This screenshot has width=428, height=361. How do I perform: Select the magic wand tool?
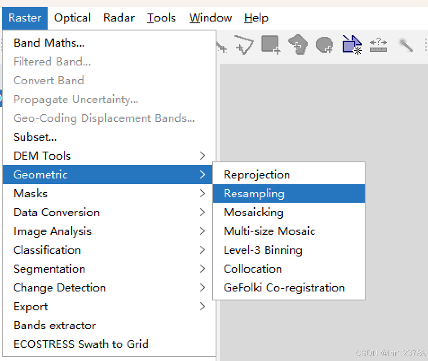coord(406,45)
